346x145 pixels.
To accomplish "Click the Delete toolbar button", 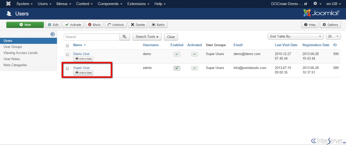I will [138, 25].
